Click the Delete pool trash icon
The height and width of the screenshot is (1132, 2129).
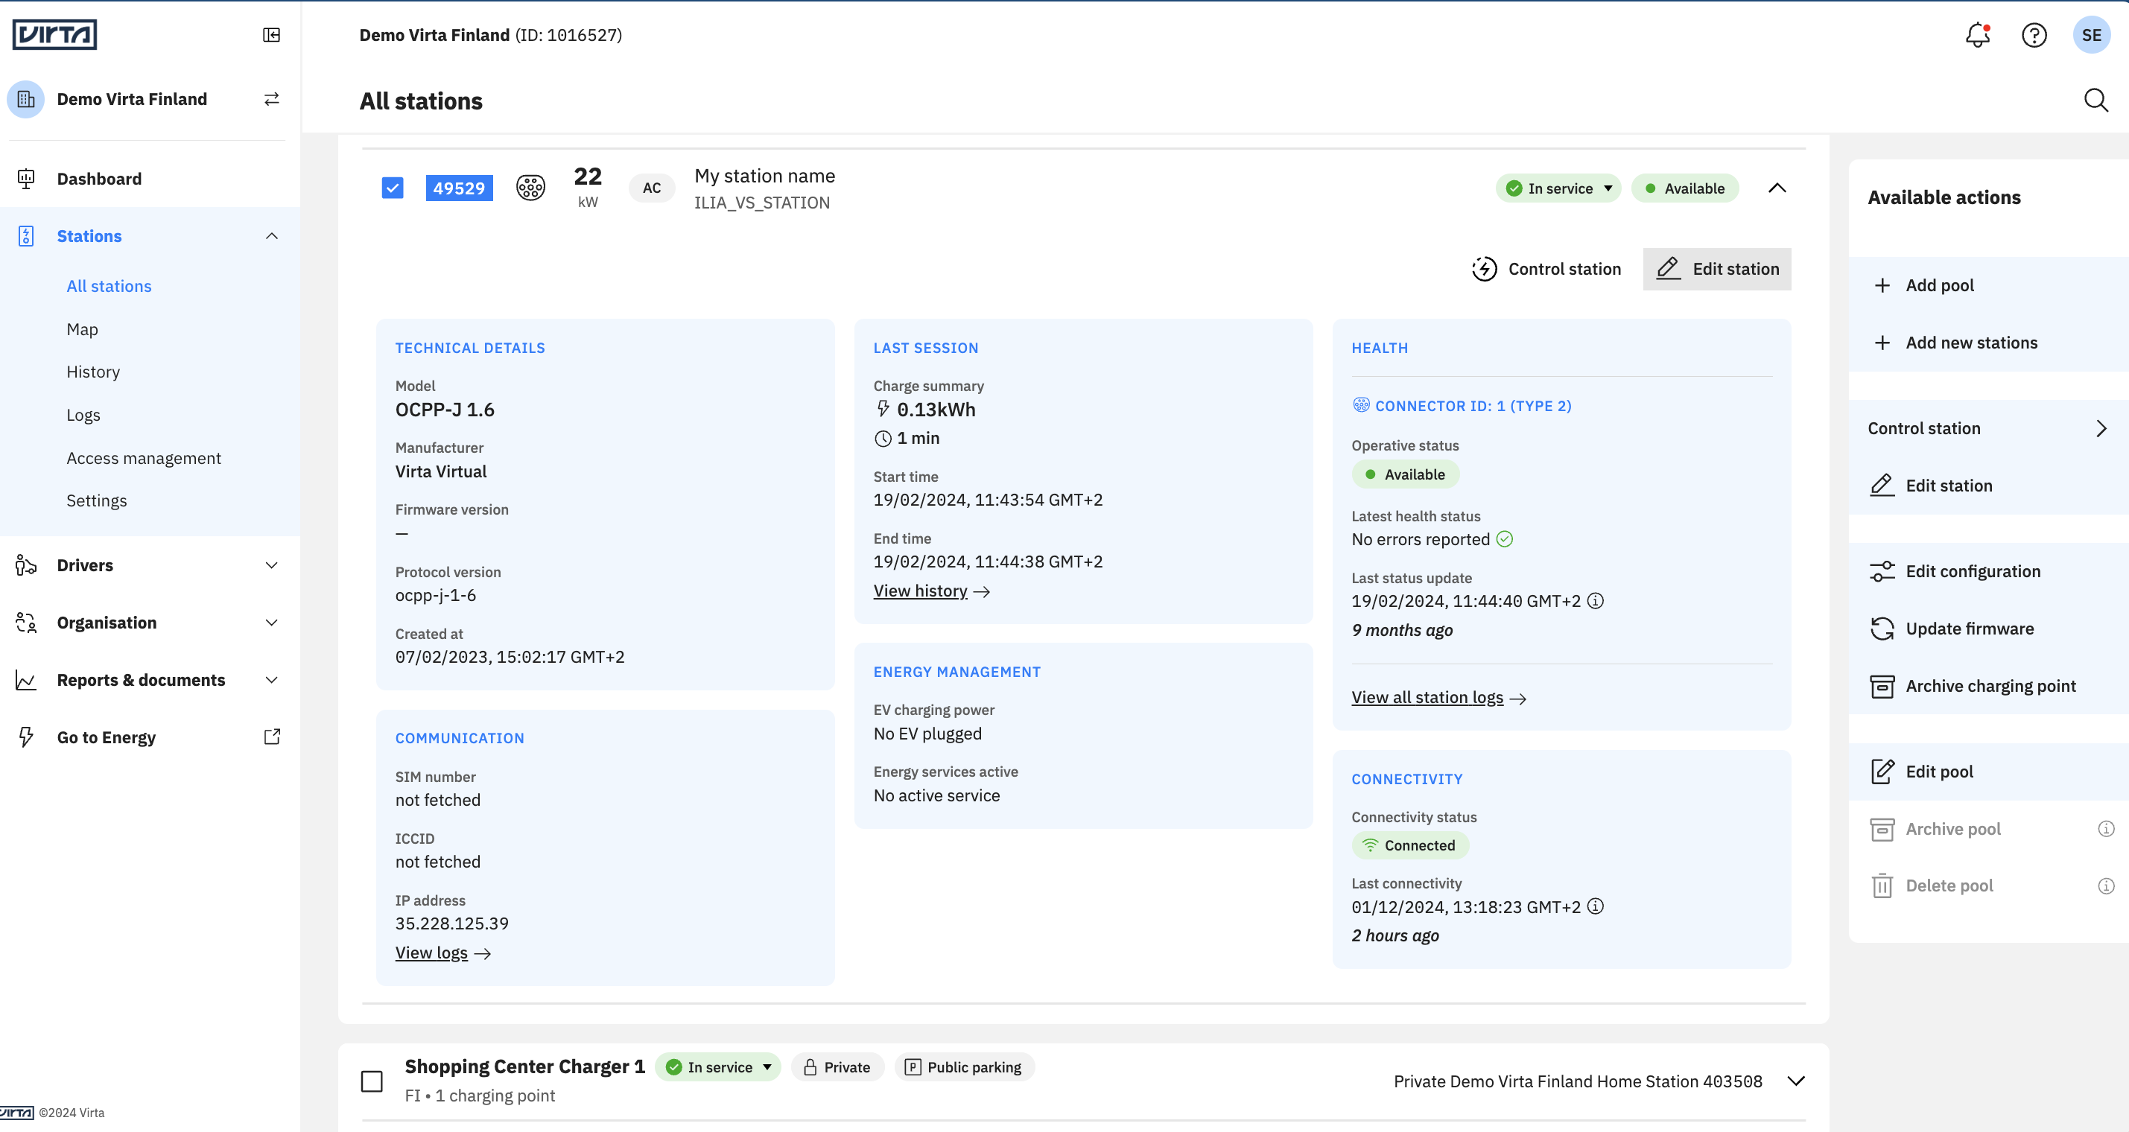[1882, 885]
